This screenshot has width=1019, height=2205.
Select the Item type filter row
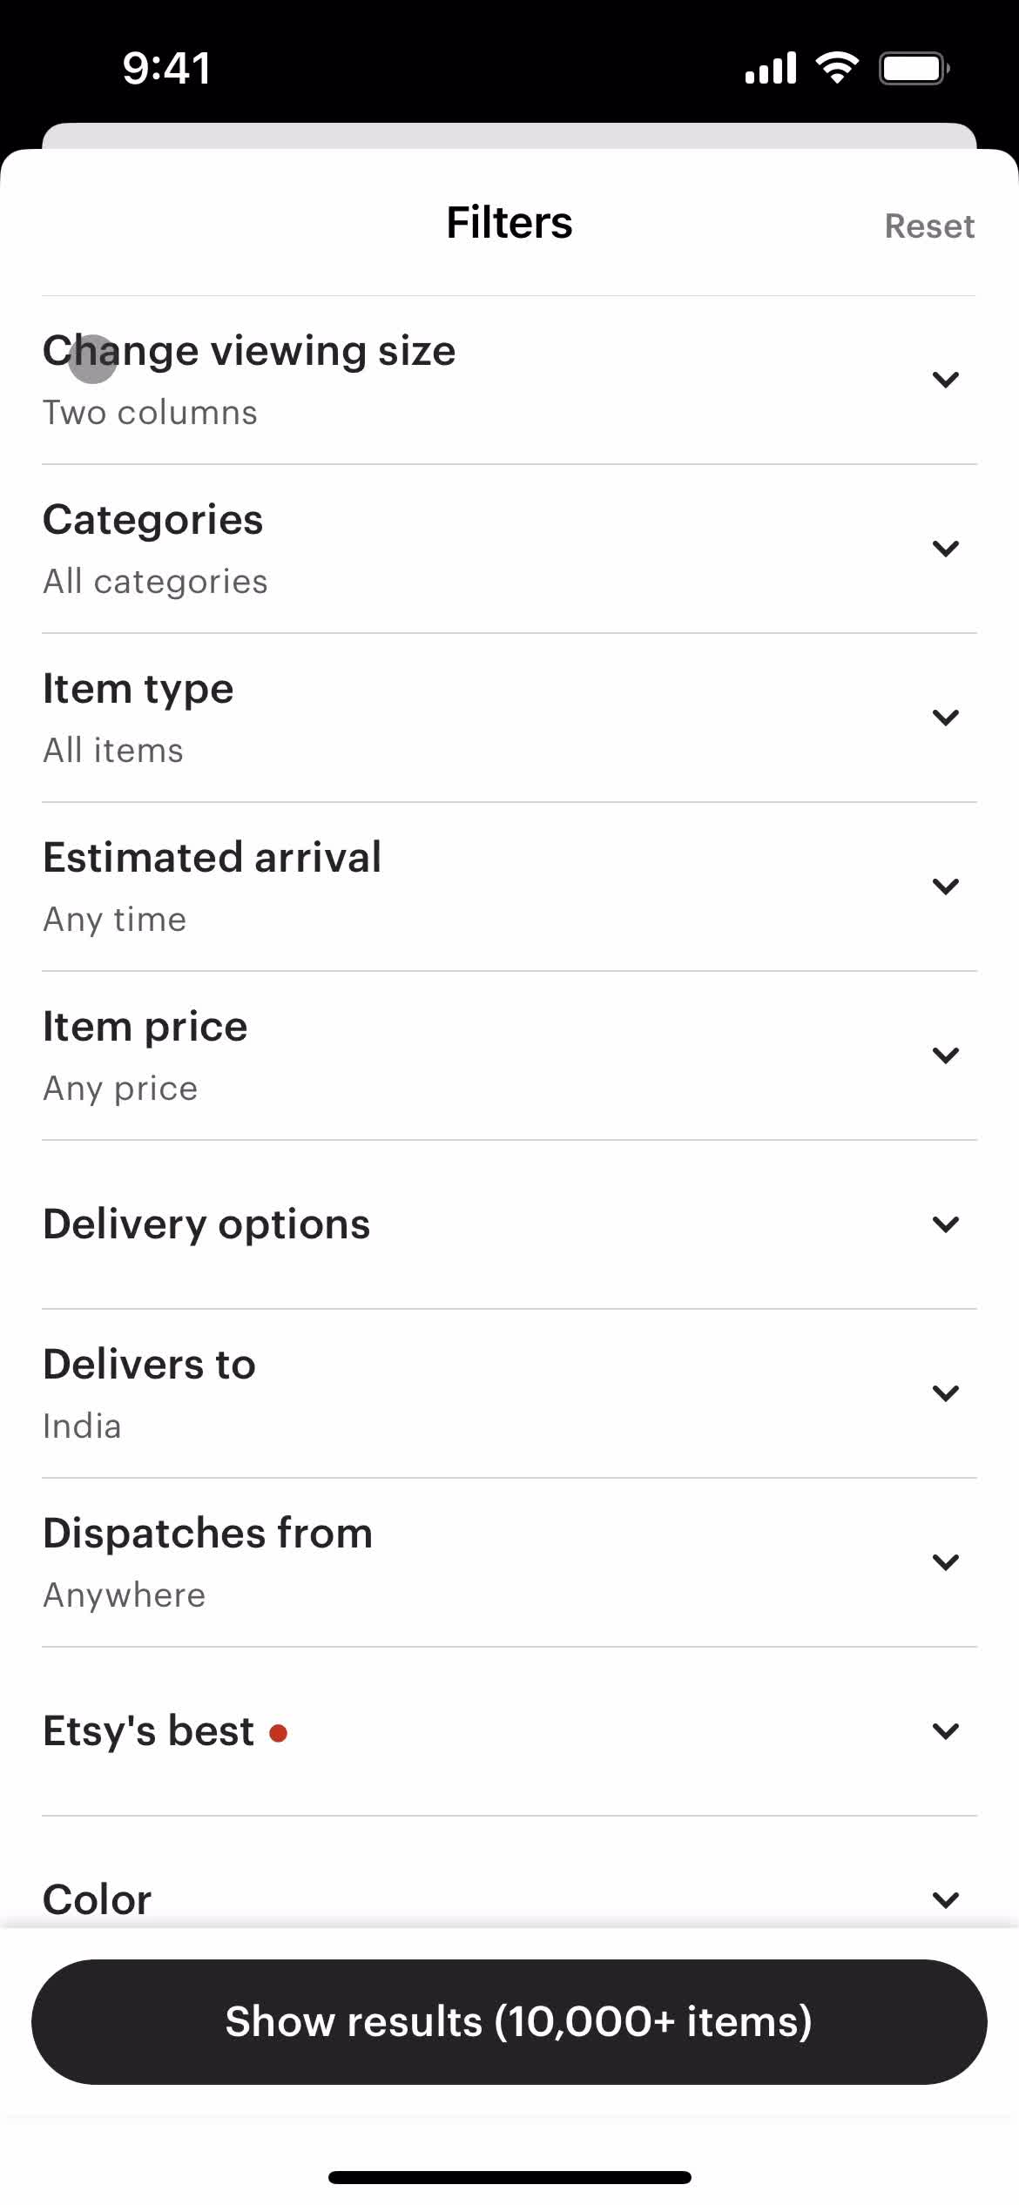509,718
